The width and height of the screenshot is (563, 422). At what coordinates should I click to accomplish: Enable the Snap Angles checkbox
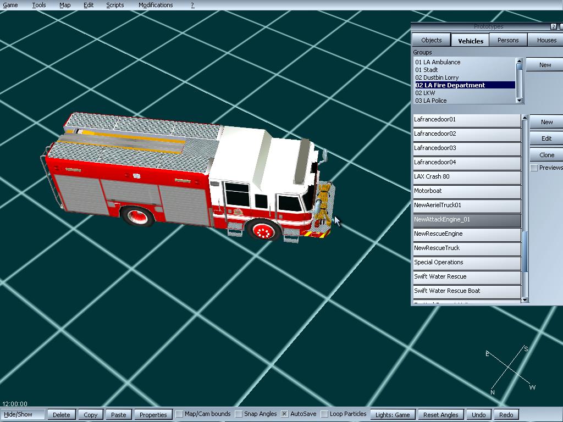coord(239,414)
